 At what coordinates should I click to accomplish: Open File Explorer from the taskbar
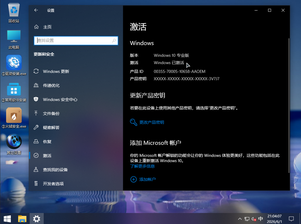[22, 219]
